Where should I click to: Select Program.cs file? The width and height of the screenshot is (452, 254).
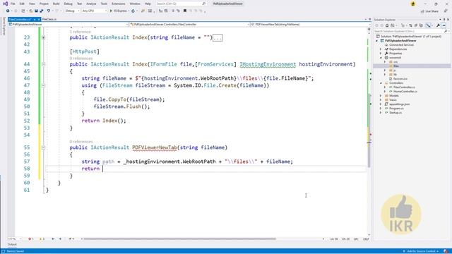396,108
